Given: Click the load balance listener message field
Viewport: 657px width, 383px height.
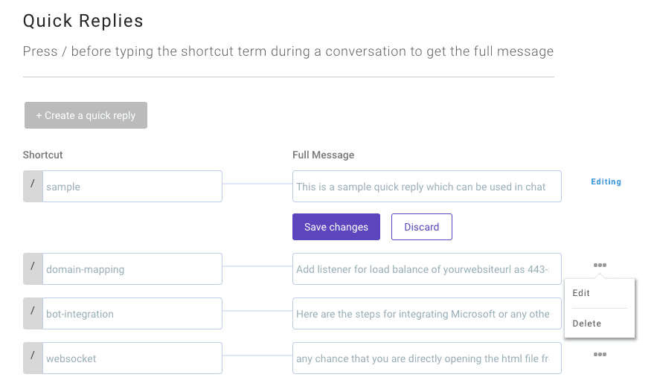Looking at the screenshot, I should (x=427, y=268).
